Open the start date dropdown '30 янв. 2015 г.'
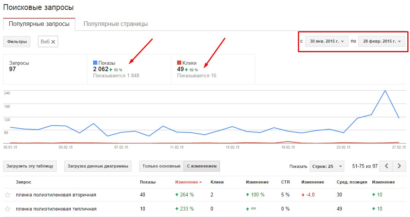 (327, 41)
